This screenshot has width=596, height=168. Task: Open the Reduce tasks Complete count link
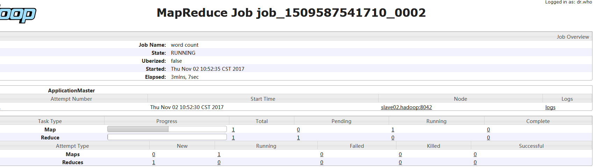[488, 138]
